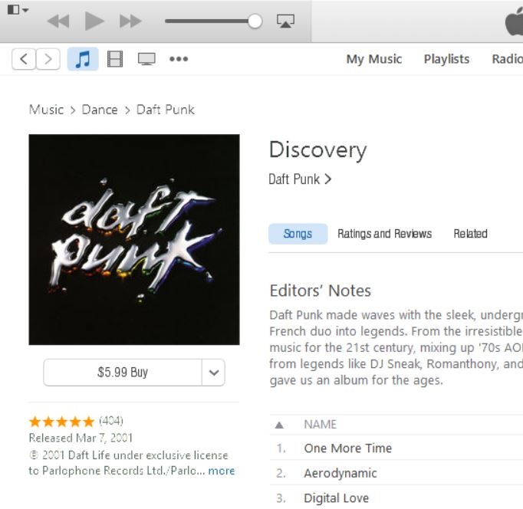Image resolution: width=523 pixels, height=509 pixels.
Task: Go back with the left arrow button
Action: click(24, 59)
